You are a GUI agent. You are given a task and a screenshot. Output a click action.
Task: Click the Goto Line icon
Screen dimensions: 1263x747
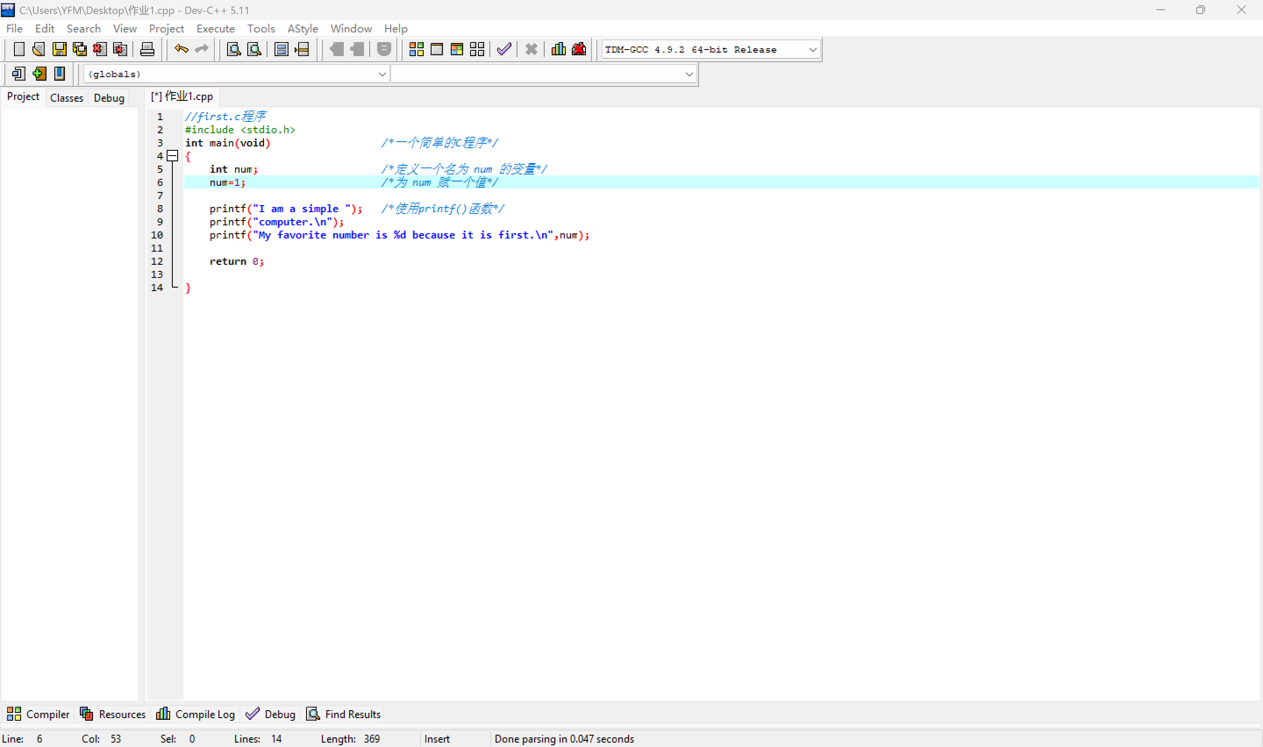[302, 50]
